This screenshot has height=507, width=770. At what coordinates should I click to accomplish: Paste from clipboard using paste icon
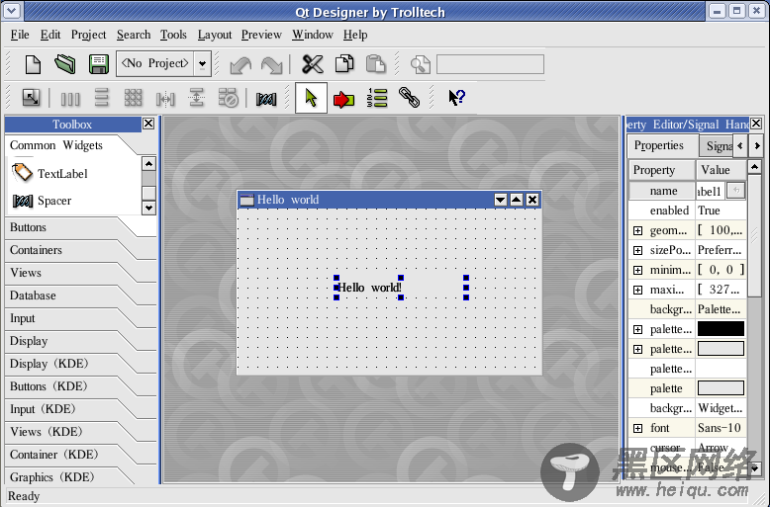point(376,64)
